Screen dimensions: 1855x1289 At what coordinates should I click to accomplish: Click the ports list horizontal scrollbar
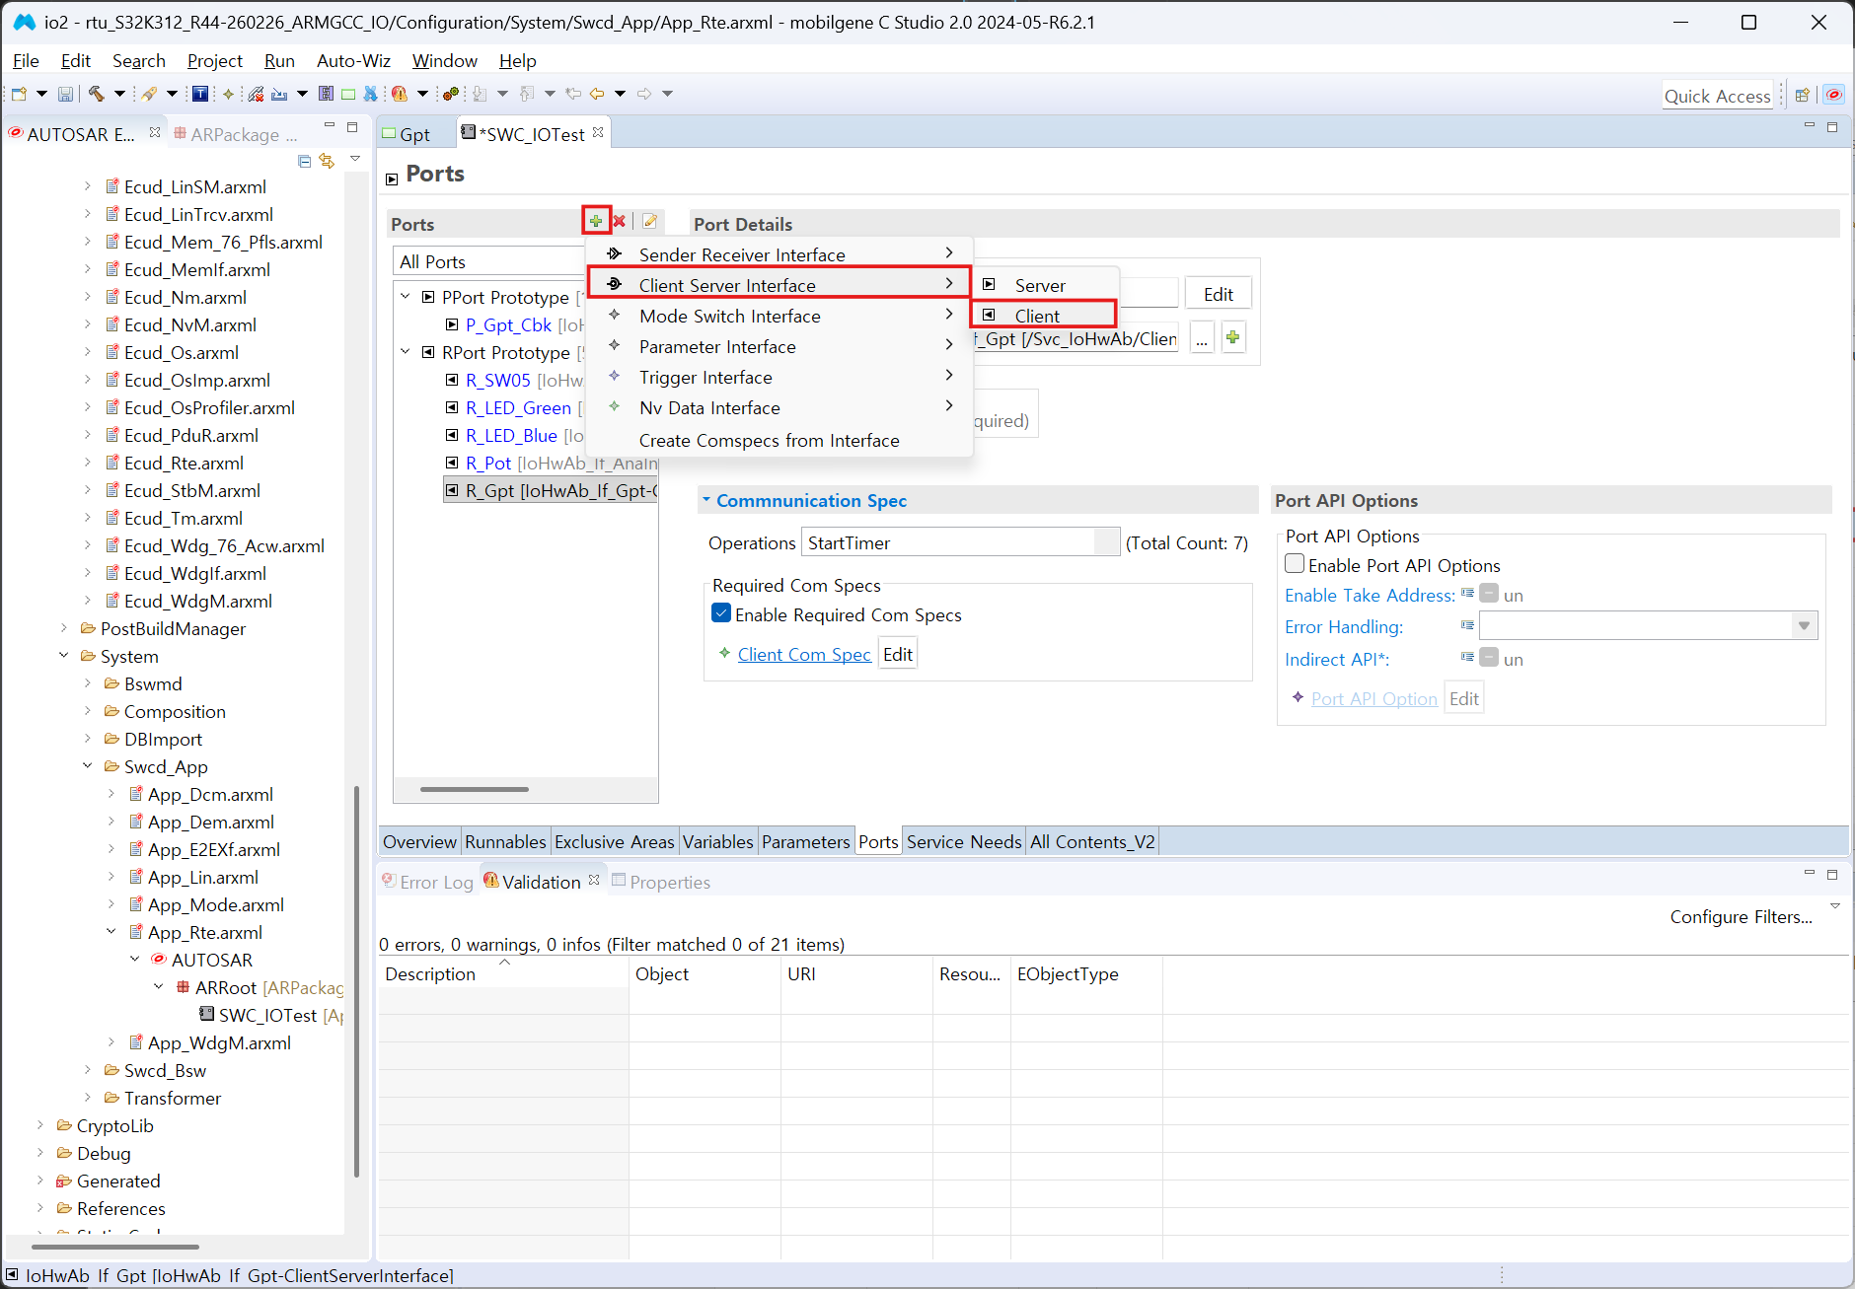click(475, 789)
